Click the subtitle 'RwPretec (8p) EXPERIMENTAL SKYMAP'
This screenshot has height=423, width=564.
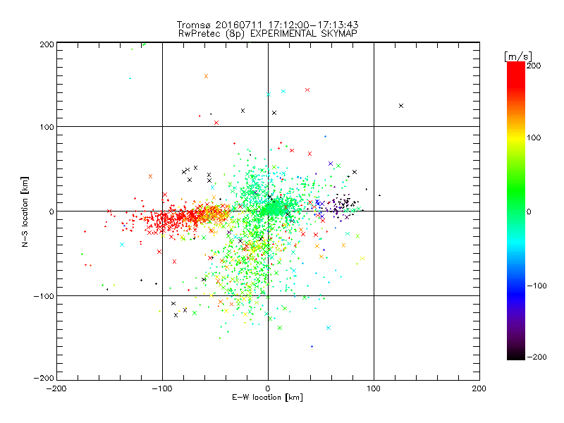point(268,34)
